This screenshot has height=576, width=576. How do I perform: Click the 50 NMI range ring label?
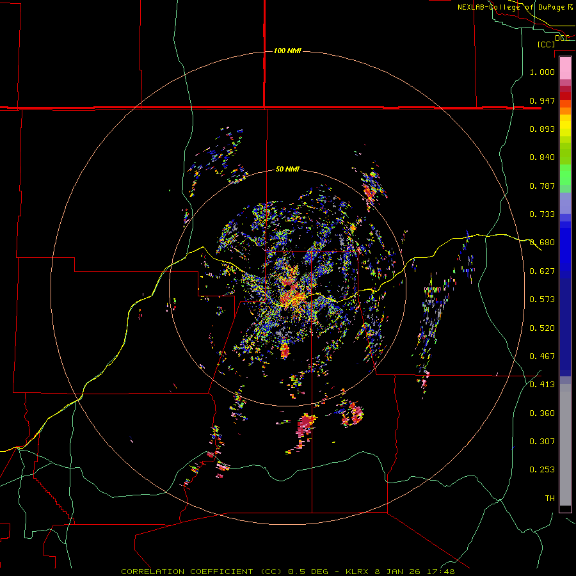click(287, 169)
